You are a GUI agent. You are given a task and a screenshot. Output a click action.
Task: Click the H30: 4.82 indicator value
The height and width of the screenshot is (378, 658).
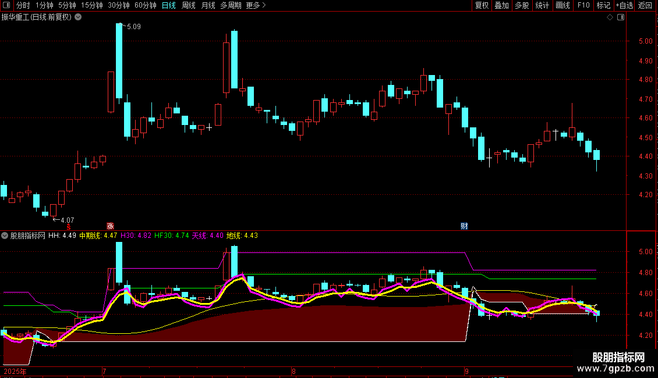136,236
